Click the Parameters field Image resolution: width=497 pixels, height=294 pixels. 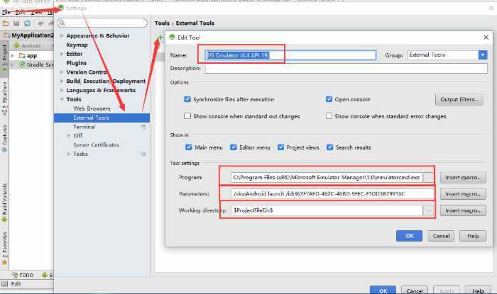coord(332,194)
